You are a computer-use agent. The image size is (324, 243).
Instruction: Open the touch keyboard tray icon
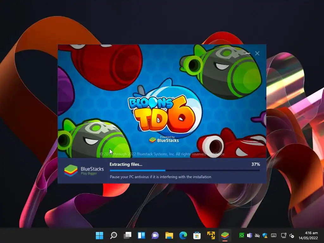(274, 235)
